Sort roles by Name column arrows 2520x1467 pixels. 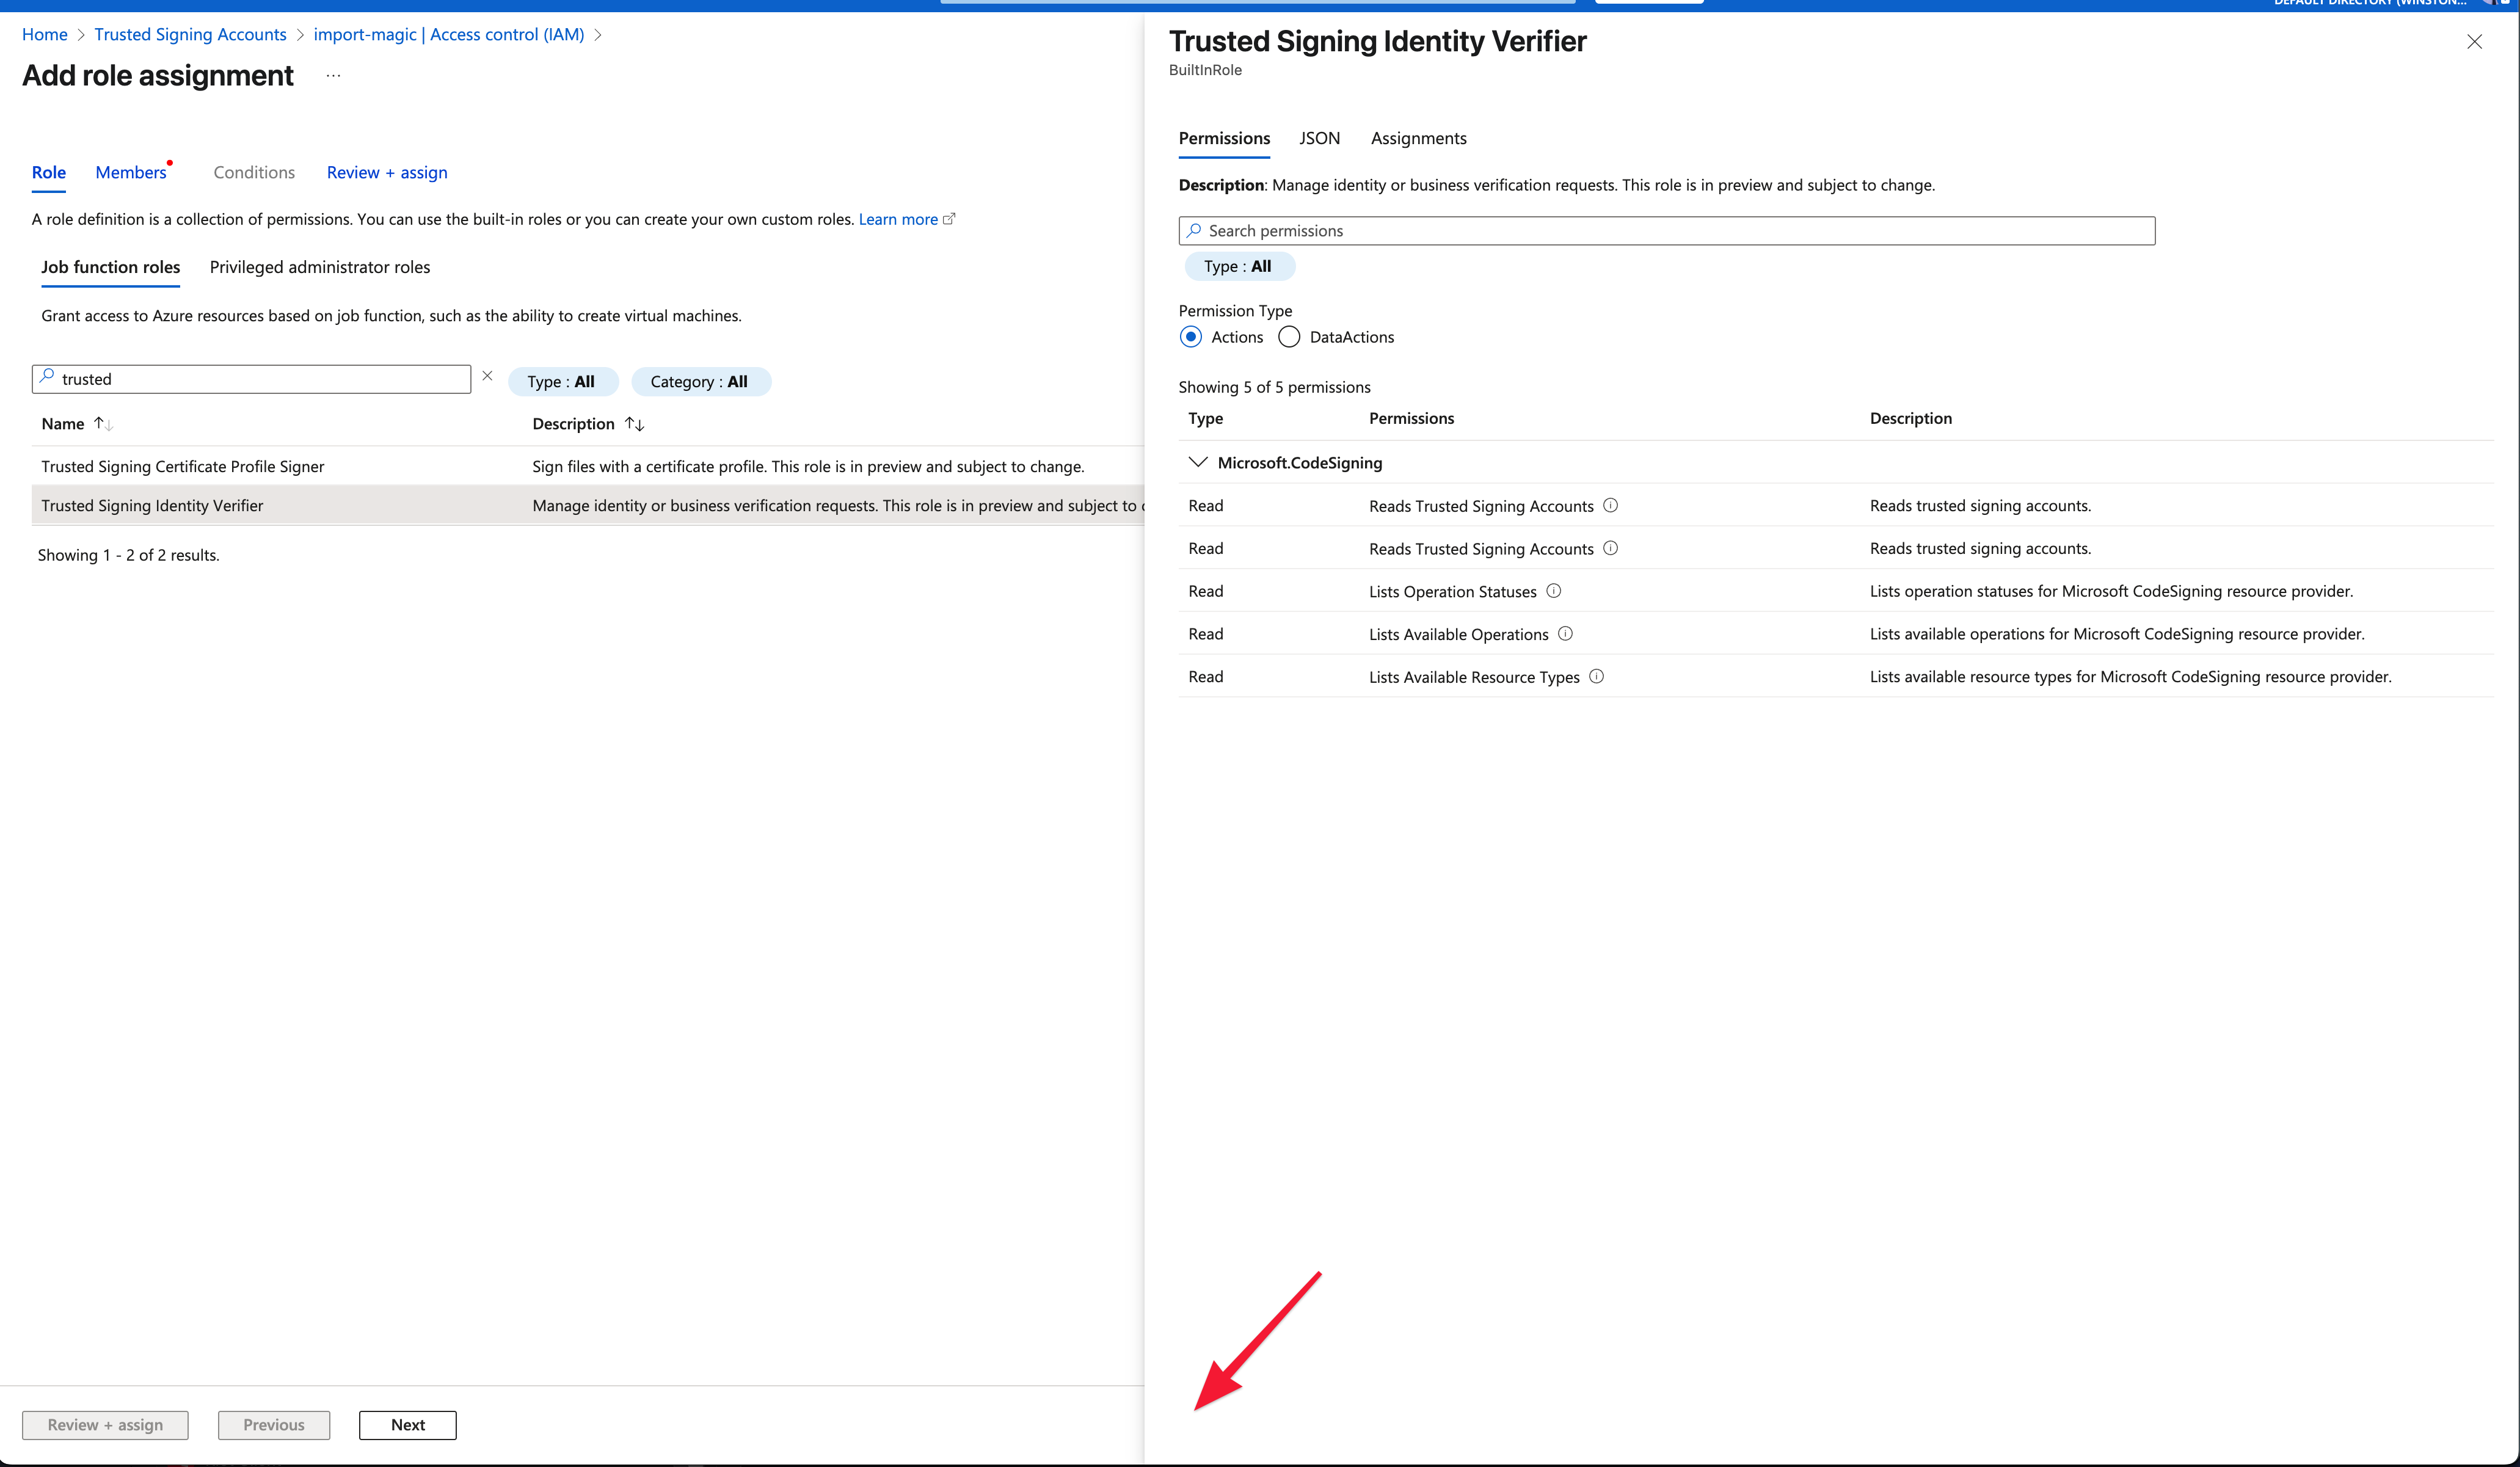pos(103,424)
